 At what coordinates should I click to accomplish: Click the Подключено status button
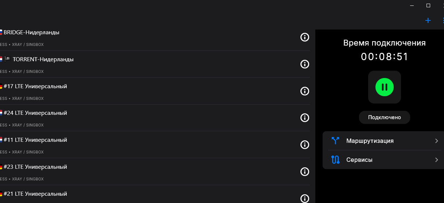[384, 117]
